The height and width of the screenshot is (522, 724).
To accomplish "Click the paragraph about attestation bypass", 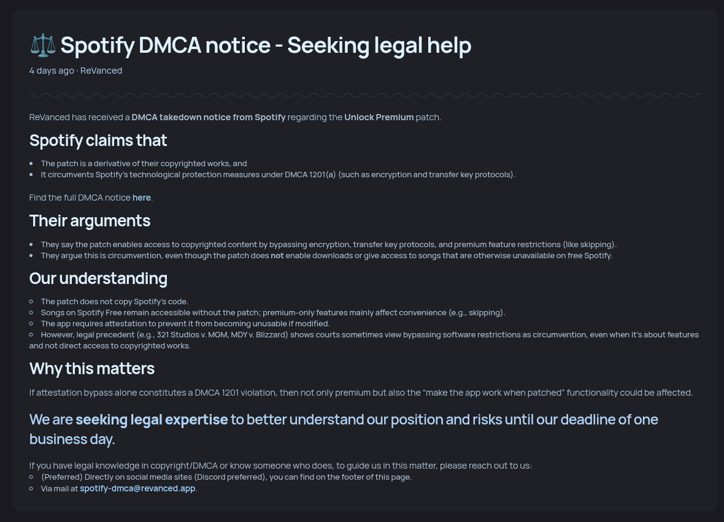I will 361,393.
